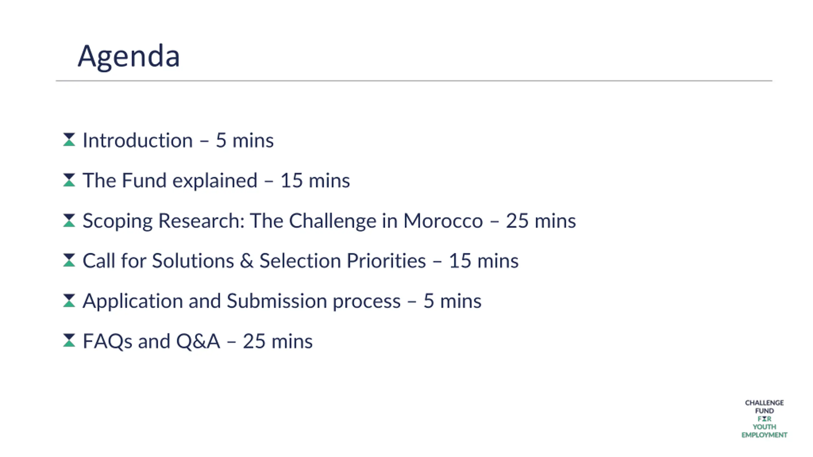The width and height of the screenshot is (813, 457).
Task: Click the word Priorities in the fourth item
Action: (x=386, y=261)
